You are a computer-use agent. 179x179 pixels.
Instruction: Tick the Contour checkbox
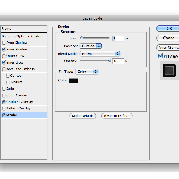(x=8, y=76)
